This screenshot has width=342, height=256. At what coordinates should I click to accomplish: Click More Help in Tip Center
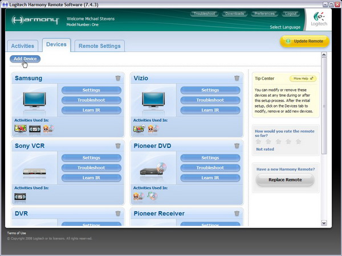point(303,79)
